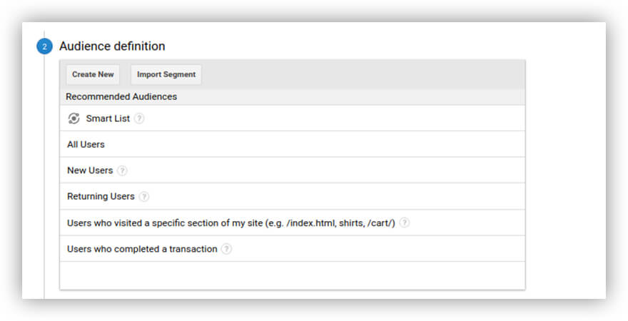Click the blue step 2 circle badge
628x321 pixels.
(x=44, y=47)
